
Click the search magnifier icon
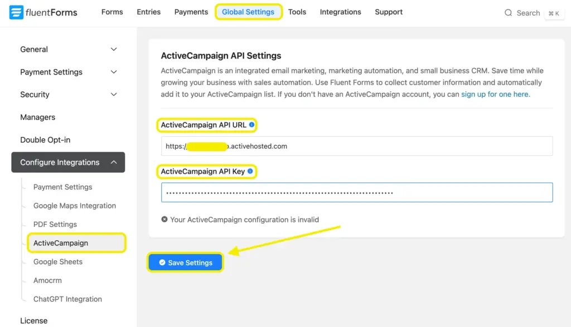pyautogui.click(x=508, y=13)
